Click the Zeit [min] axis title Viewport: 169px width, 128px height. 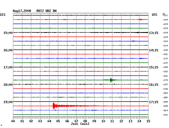point(80,124)
